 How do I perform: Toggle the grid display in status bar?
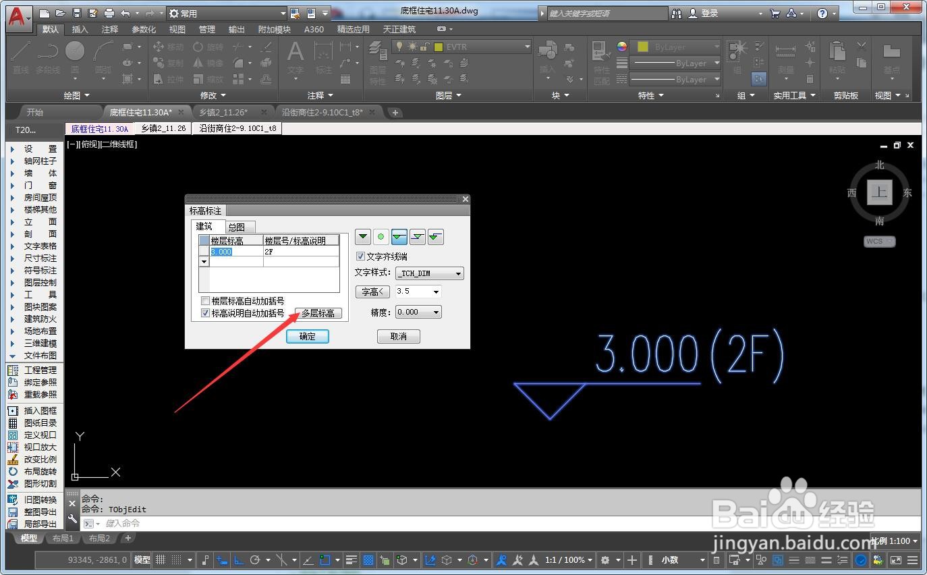point(161,560)
